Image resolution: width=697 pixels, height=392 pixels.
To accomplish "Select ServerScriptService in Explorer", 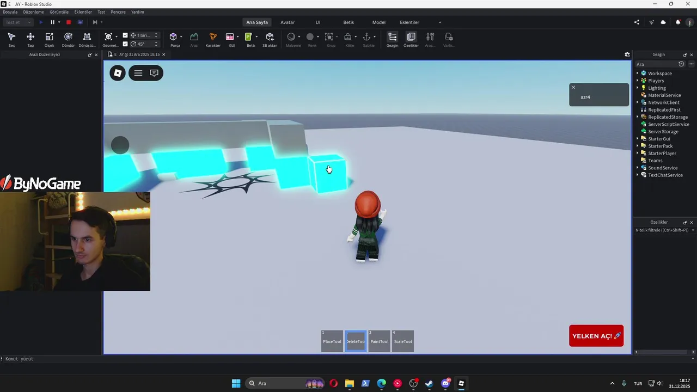I will tap(669, 124).
